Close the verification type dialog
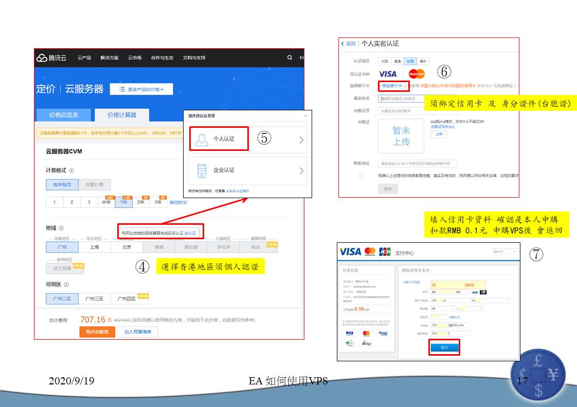The width and height of the screenshot is (577, 407). (305, 116)
